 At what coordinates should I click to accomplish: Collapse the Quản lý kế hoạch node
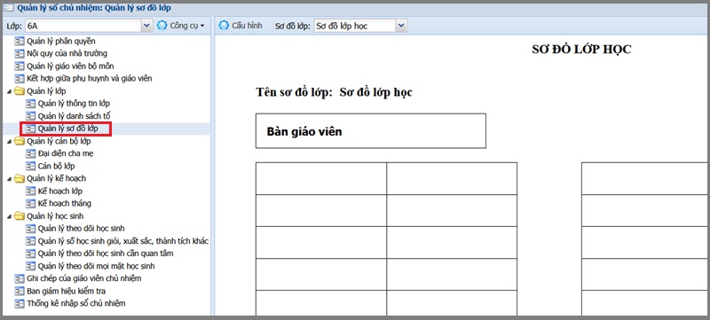[10, 179]
